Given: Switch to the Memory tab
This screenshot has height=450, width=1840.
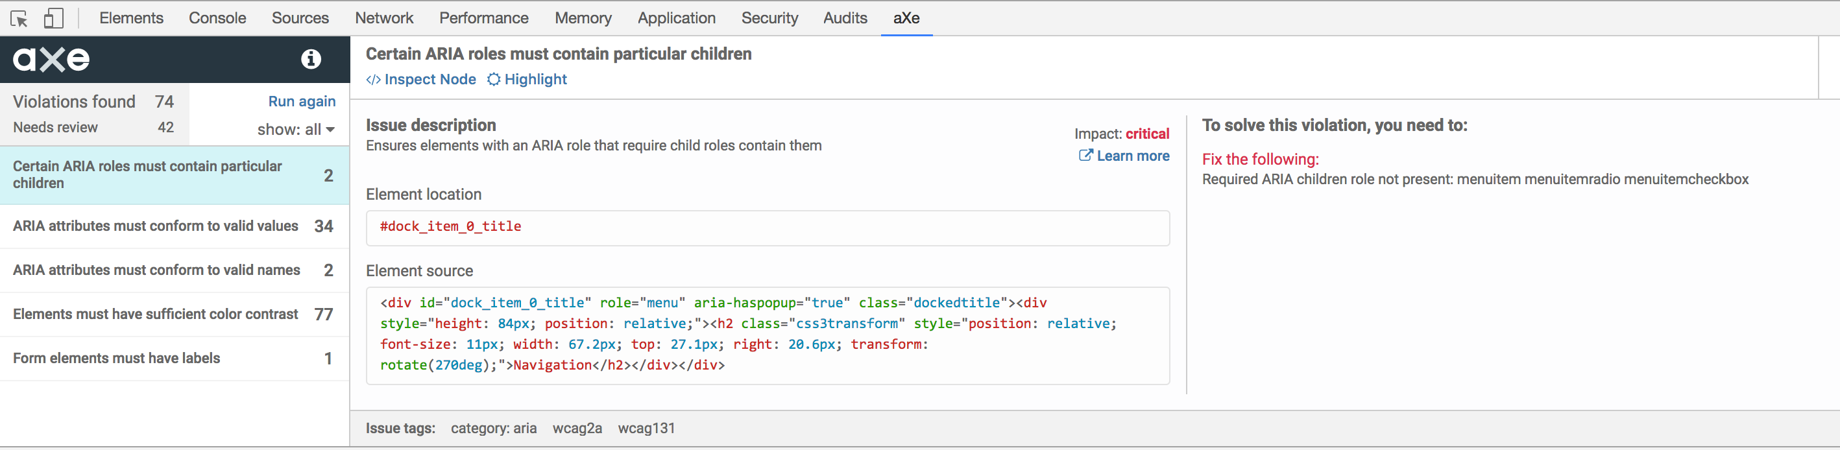Looking at the screenshot, I should click(x=583, y=18).
